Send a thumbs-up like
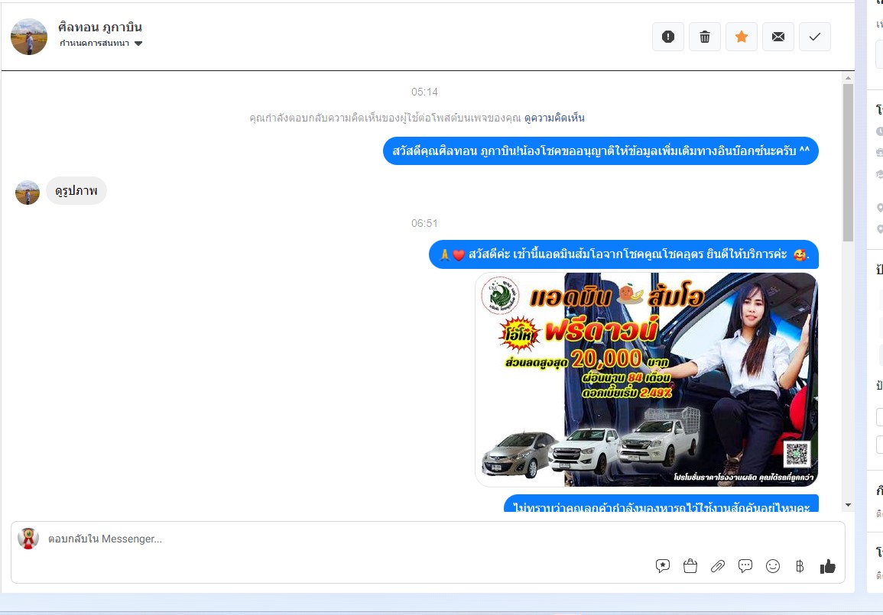 pyautogui.click(x=827, y=566)
